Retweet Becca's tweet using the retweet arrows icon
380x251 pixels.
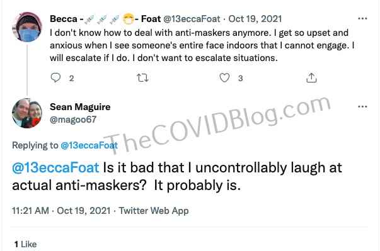point(142,78)
